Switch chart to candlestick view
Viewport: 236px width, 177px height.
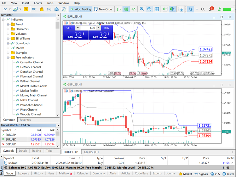point(126,9)
